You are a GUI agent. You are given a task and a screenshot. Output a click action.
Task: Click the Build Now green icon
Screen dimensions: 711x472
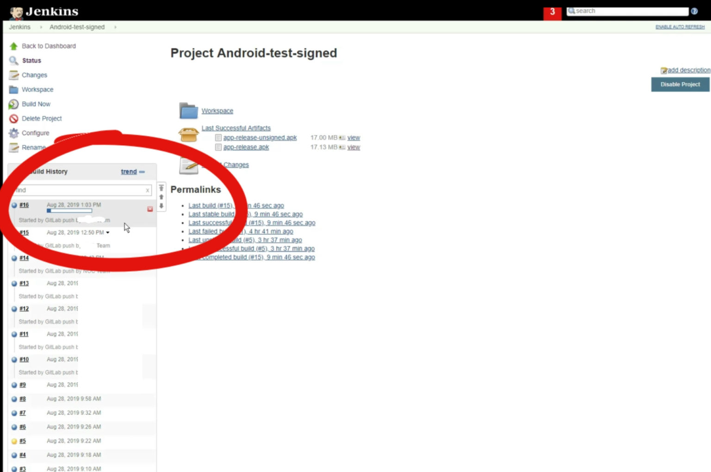pos(13,104)
